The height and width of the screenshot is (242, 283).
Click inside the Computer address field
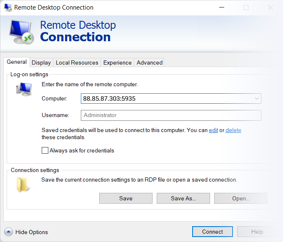point(167,99)
